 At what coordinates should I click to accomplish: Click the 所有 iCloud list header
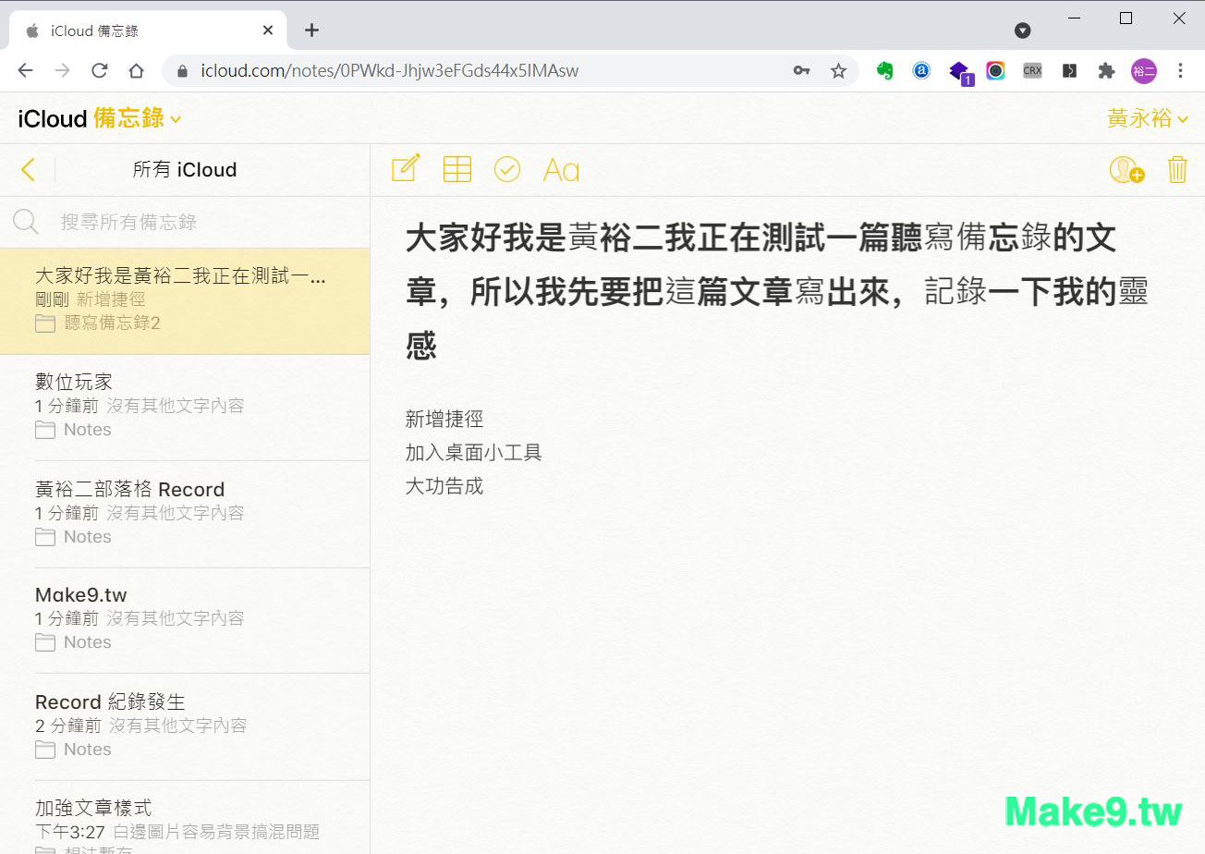click(185, 170)
